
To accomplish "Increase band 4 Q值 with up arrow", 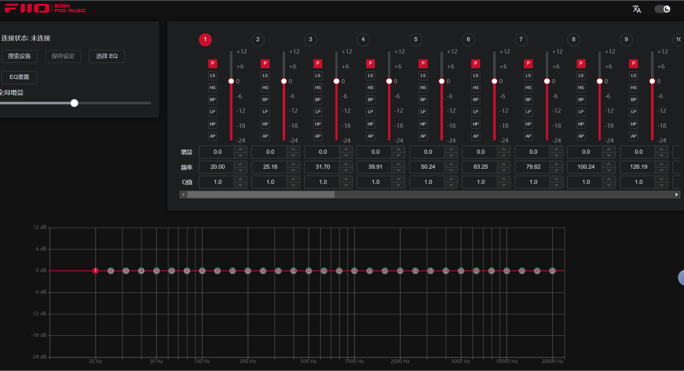I will tap(399, 179).
